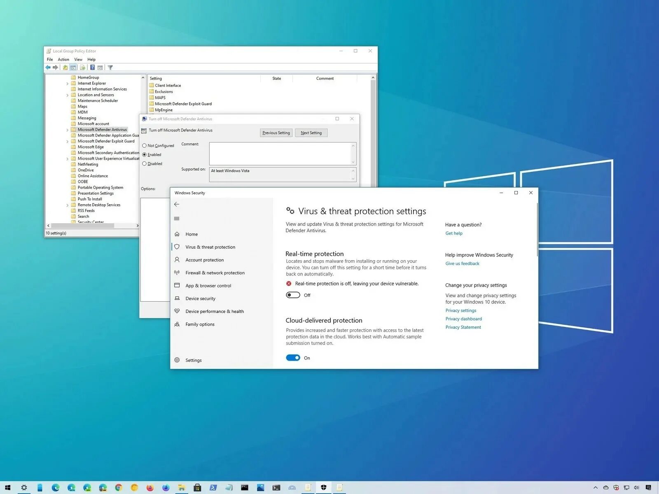Click the Get help link

pos(454,233)
